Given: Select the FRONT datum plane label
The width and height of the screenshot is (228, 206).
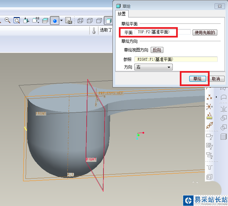Looking at the screenshot, I should (41, 114).
